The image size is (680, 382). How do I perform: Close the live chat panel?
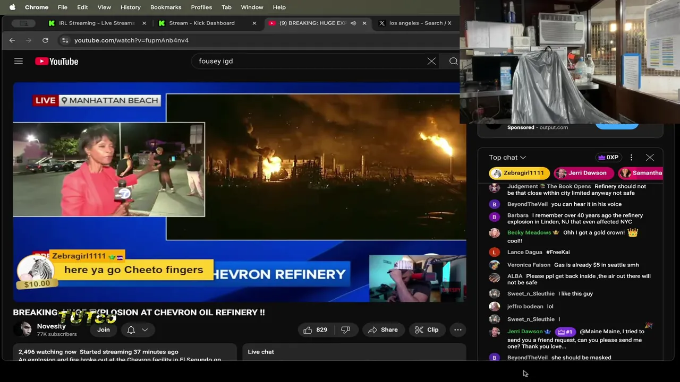tap(650, 158)
